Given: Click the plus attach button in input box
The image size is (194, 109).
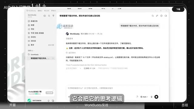Looking at the screenshot, I should click(69, 97).
